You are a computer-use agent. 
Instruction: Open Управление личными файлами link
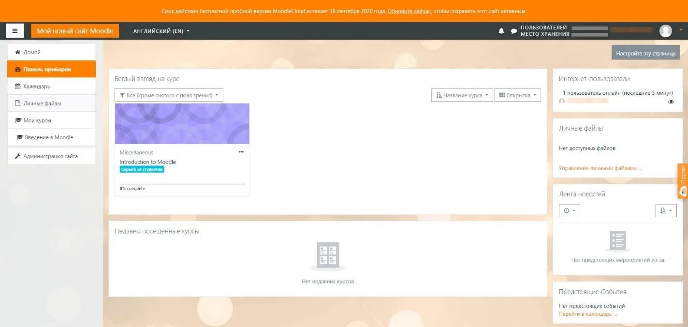[x=600, y=168]
